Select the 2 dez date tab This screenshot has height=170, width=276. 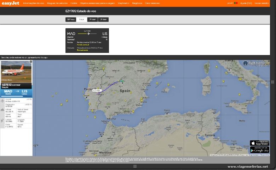pos(92,19)
